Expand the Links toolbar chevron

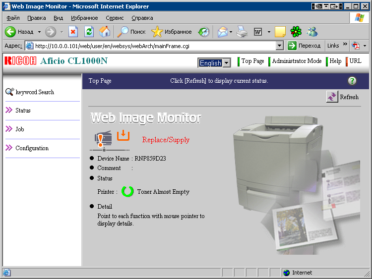pos(345,44)
